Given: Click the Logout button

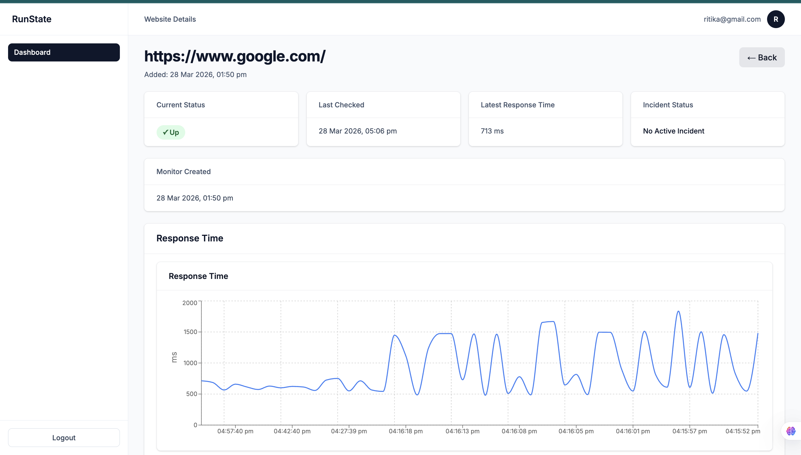Looking at the screenshot, I should (x=64, y=437).
